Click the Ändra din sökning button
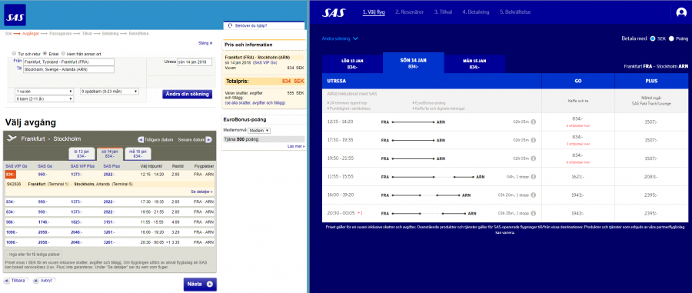The width and height of the screenshot is (692, 293). pos(187,94)
